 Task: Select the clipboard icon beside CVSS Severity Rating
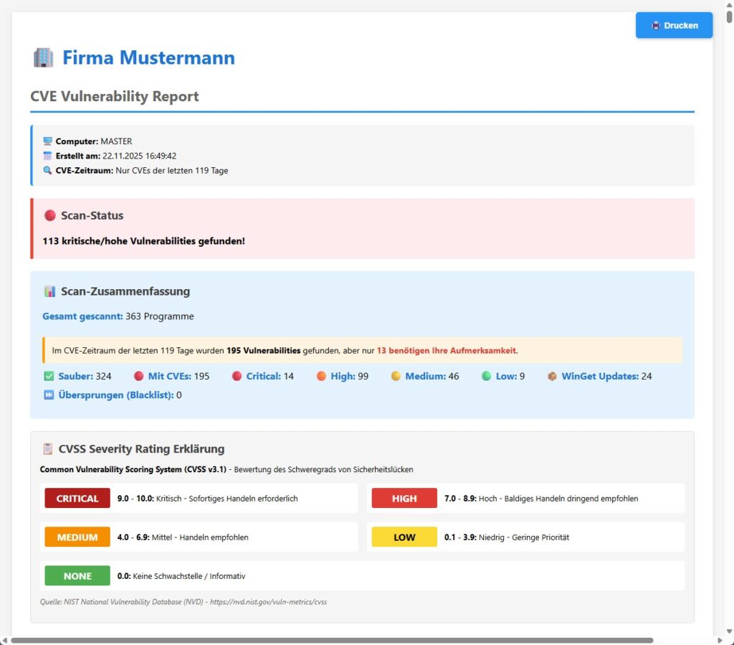tap(47, 448)
